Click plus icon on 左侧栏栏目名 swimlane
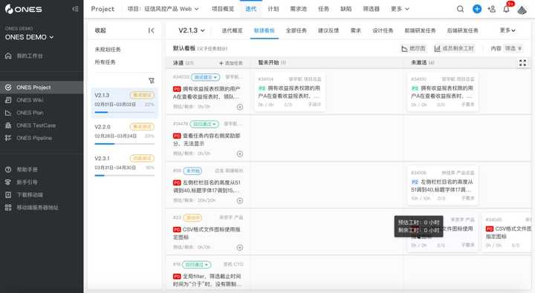The height and width of the screenshot is (293, 535). pos(240,201)
